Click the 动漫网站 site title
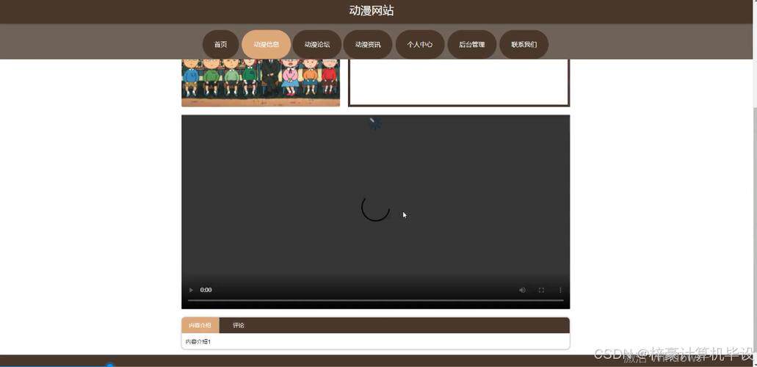The height and width of the screenshot is (367, 757). (372, 10)
